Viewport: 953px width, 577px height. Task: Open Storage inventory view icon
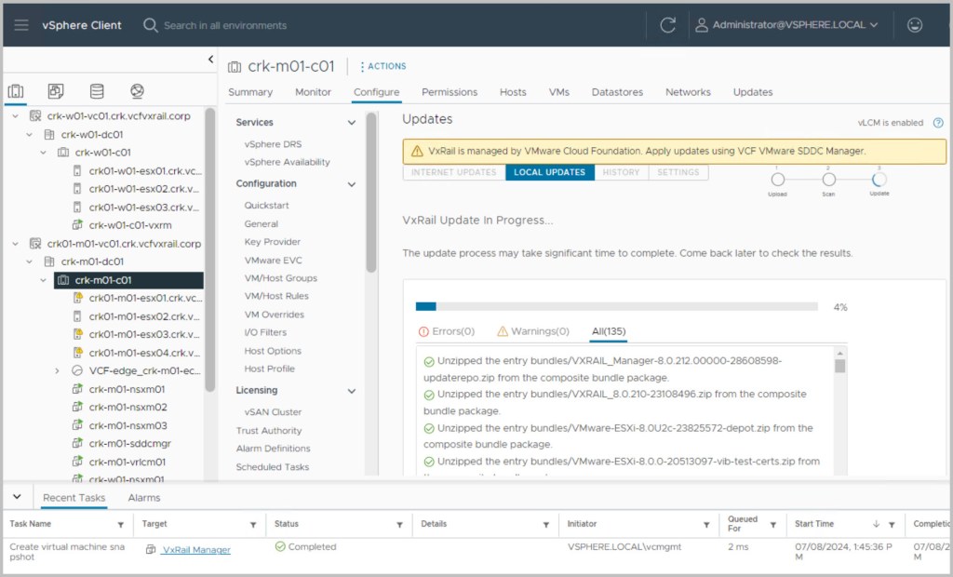coord(97,91)
